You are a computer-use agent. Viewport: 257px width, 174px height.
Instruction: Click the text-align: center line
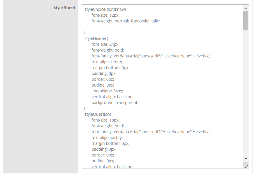point(107,62)
